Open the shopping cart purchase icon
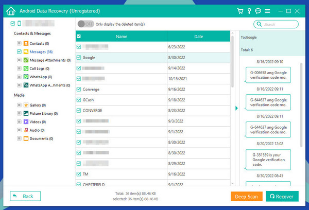This screenshot has height=210, width=309. (x=240, y=11)
